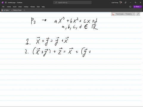Open the Help tab

(43, 7)
